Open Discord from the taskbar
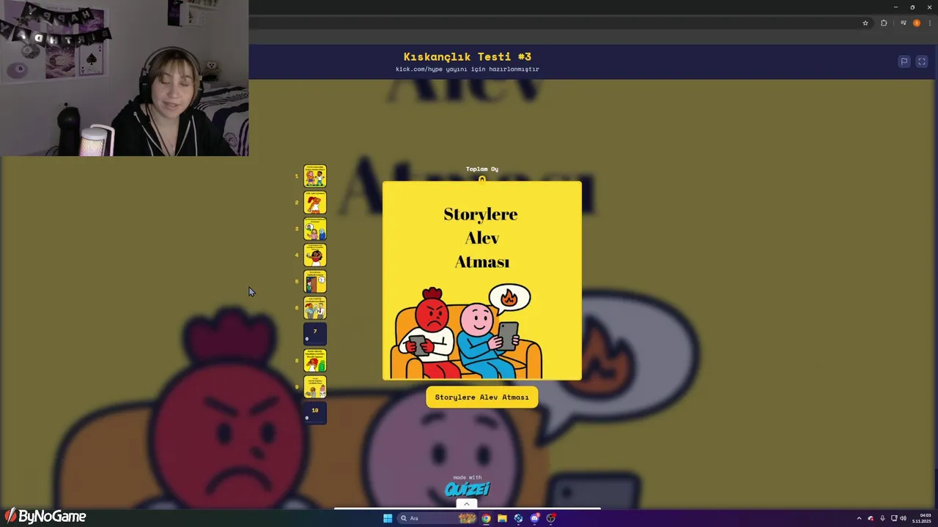The width and height of the screenshot is (938, 527). click(x=534, y=518)
